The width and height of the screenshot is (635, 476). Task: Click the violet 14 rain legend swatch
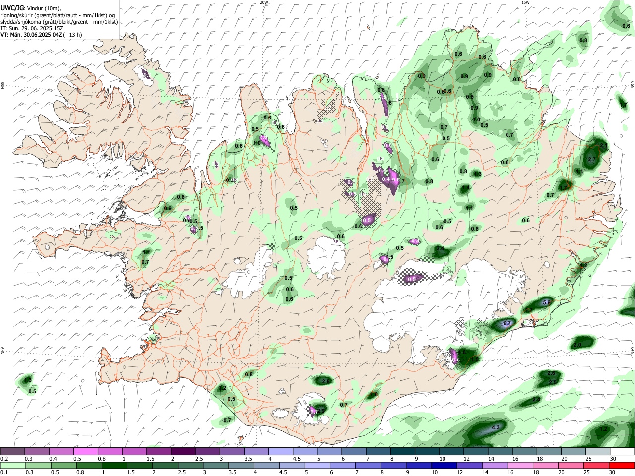(x=495, y=465)
